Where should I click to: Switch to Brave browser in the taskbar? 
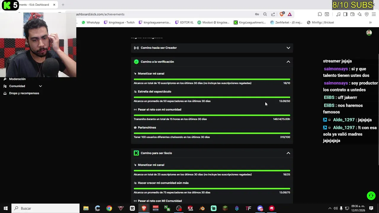pos(144,208)
